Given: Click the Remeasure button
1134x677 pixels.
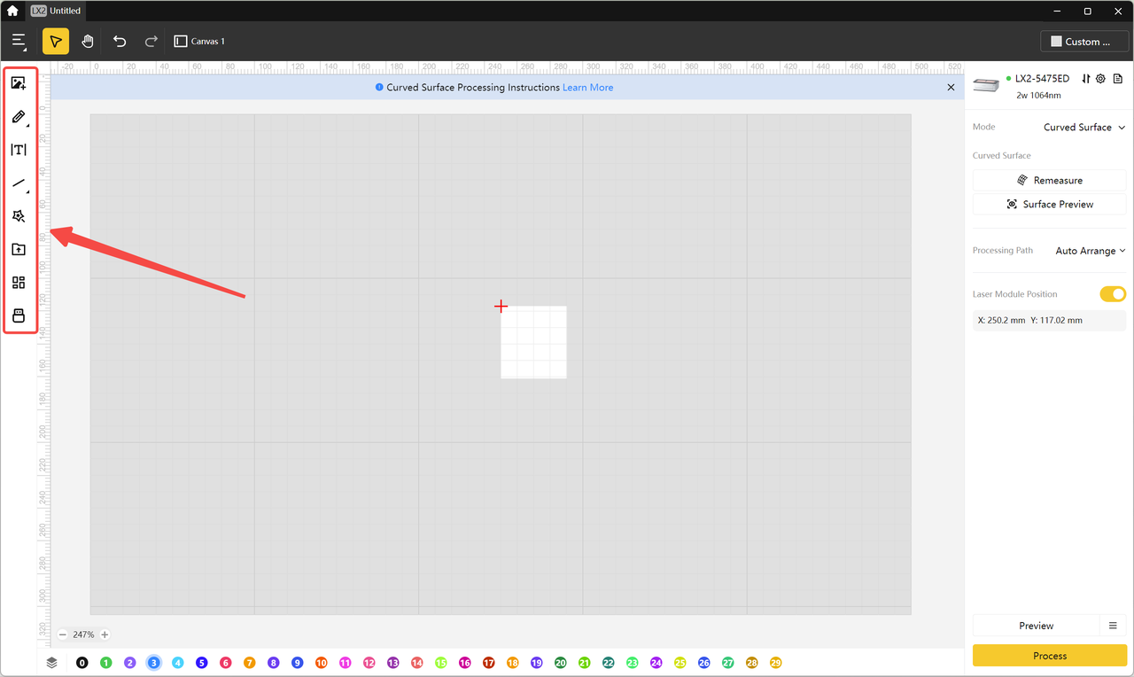Looking at the screenshot, I should click(x=1049, y=180).
